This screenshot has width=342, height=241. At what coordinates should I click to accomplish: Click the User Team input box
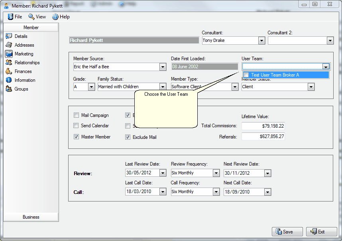coord(283,67)
